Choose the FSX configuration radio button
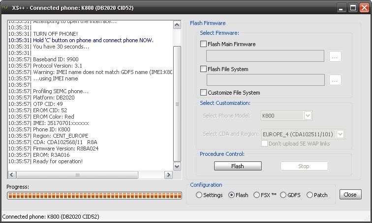This screenshot has height=223, width=372. coord(256,195)
